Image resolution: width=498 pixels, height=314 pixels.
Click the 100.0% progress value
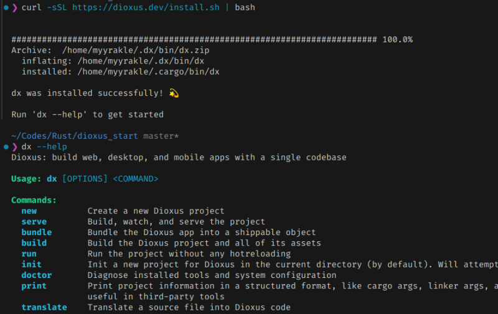pyautogui.click(x=397, y=39)
